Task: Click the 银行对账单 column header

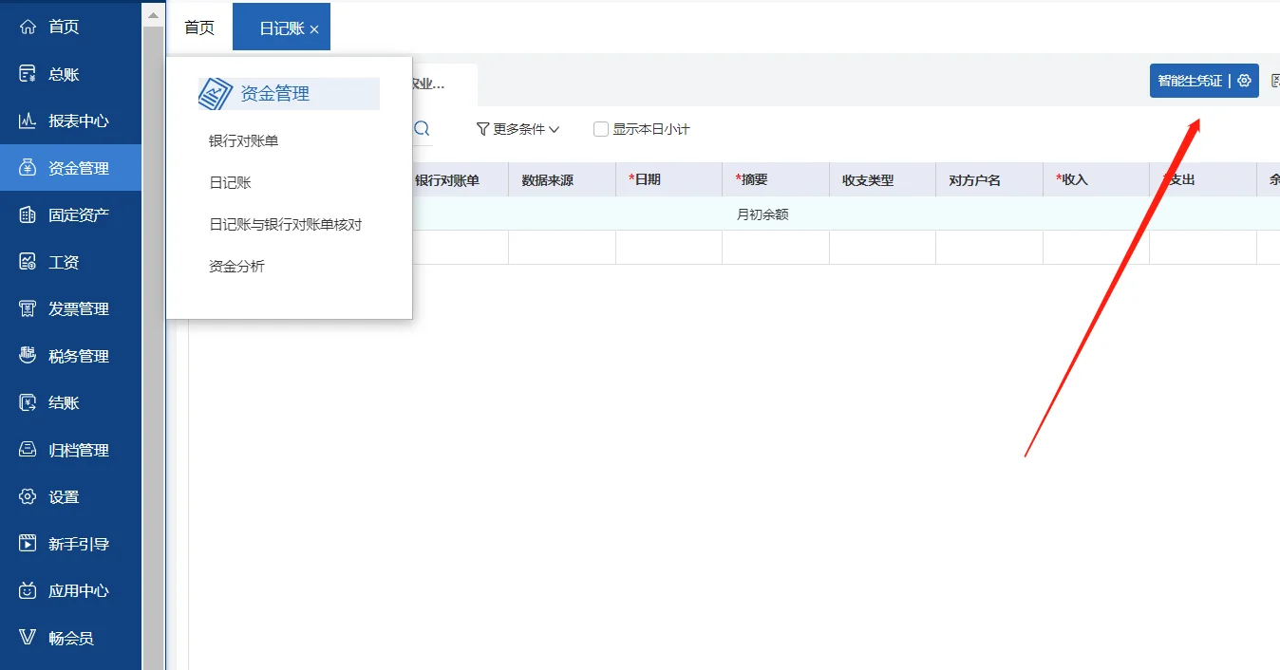Action: click(x=447, y=180)
